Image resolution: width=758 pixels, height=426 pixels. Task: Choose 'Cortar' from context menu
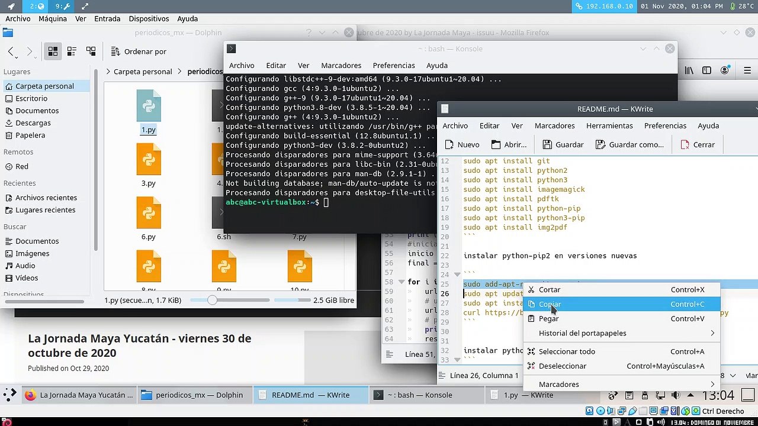point(622,290)
